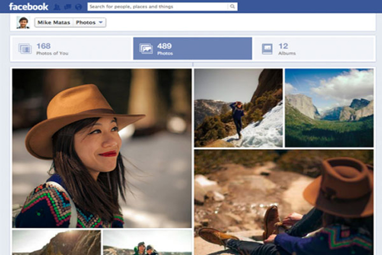Select the 489 Photos tab
Screen dimensions: 382x255
pyautogui.click(x=192, y=49)
